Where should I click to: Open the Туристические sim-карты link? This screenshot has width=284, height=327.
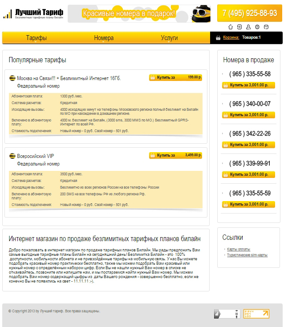pyautogui.click(x=247, y=255)
